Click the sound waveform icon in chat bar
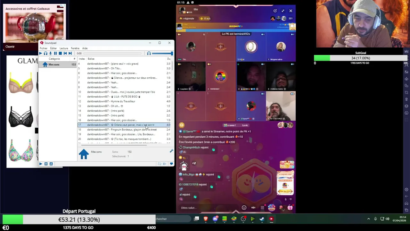This screenshot has width=410, height=231. [253, 208]
